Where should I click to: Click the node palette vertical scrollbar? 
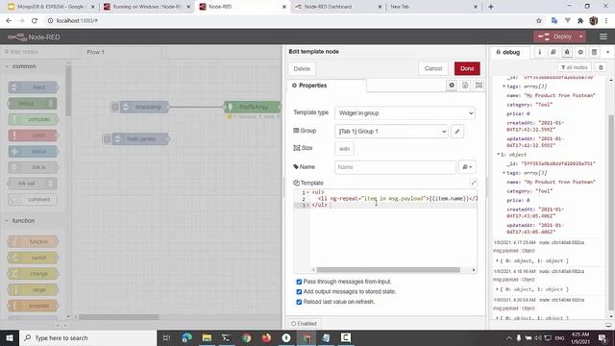click(68, 91)
